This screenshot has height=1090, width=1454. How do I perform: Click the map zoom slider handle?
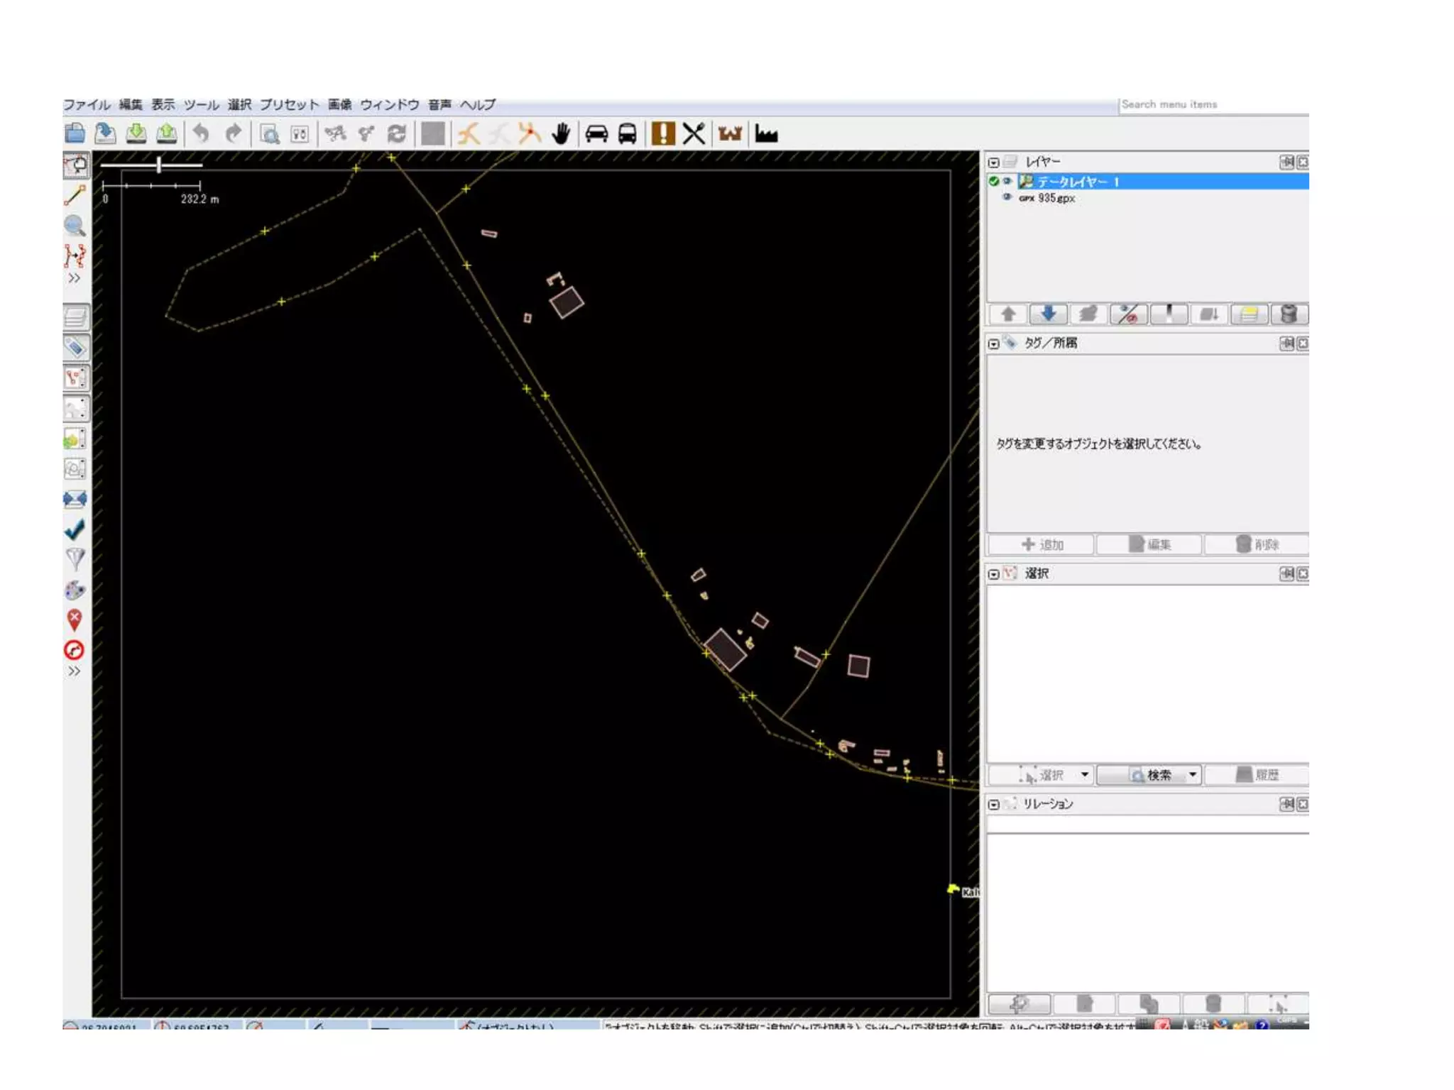point(159,165)
